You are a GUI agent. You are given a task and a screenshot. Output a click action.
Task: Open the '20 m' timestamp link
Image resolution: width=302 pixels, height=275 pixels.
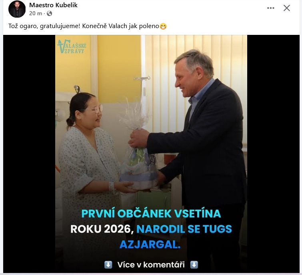[x=36, y=13]
